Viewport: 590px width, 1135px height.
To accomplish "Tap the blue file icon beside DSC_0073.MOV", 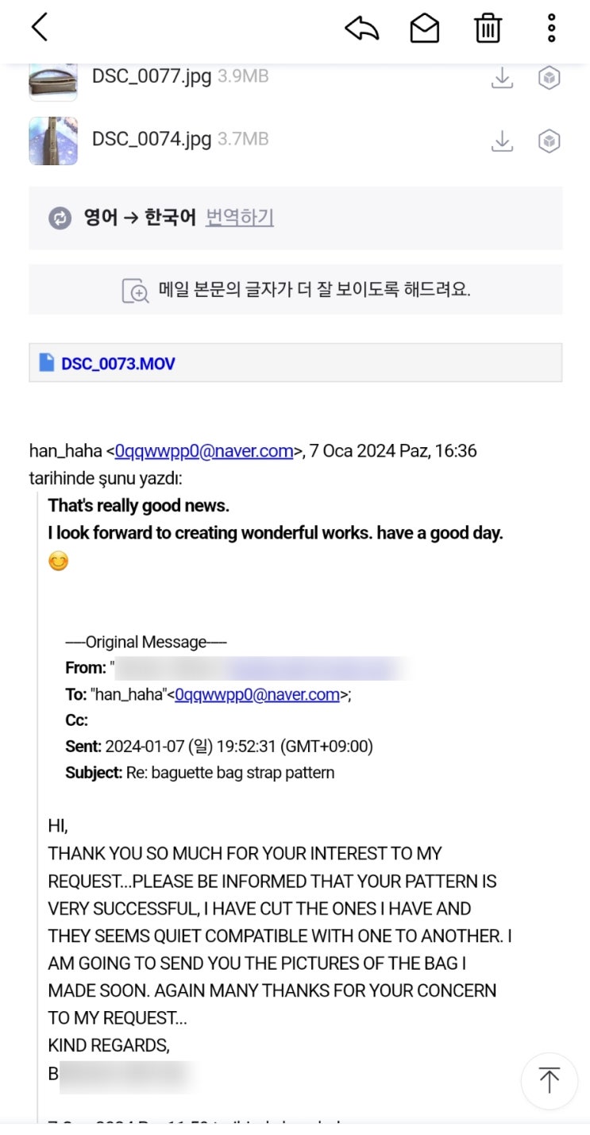I will [47, 363].
